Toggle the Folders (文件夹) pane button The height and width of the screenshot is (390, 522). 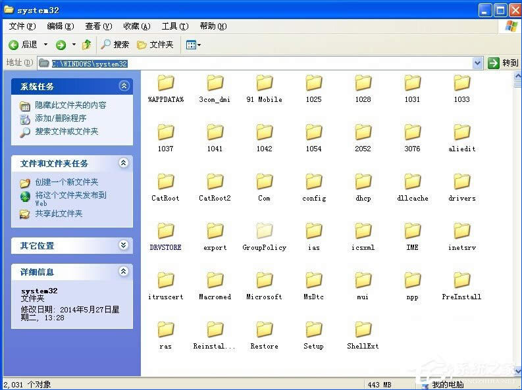(x=155, y=45)
